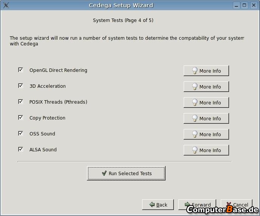Click the POSIX Threads (Pthreads) label

pyautogui.click(x=58, y=102)
